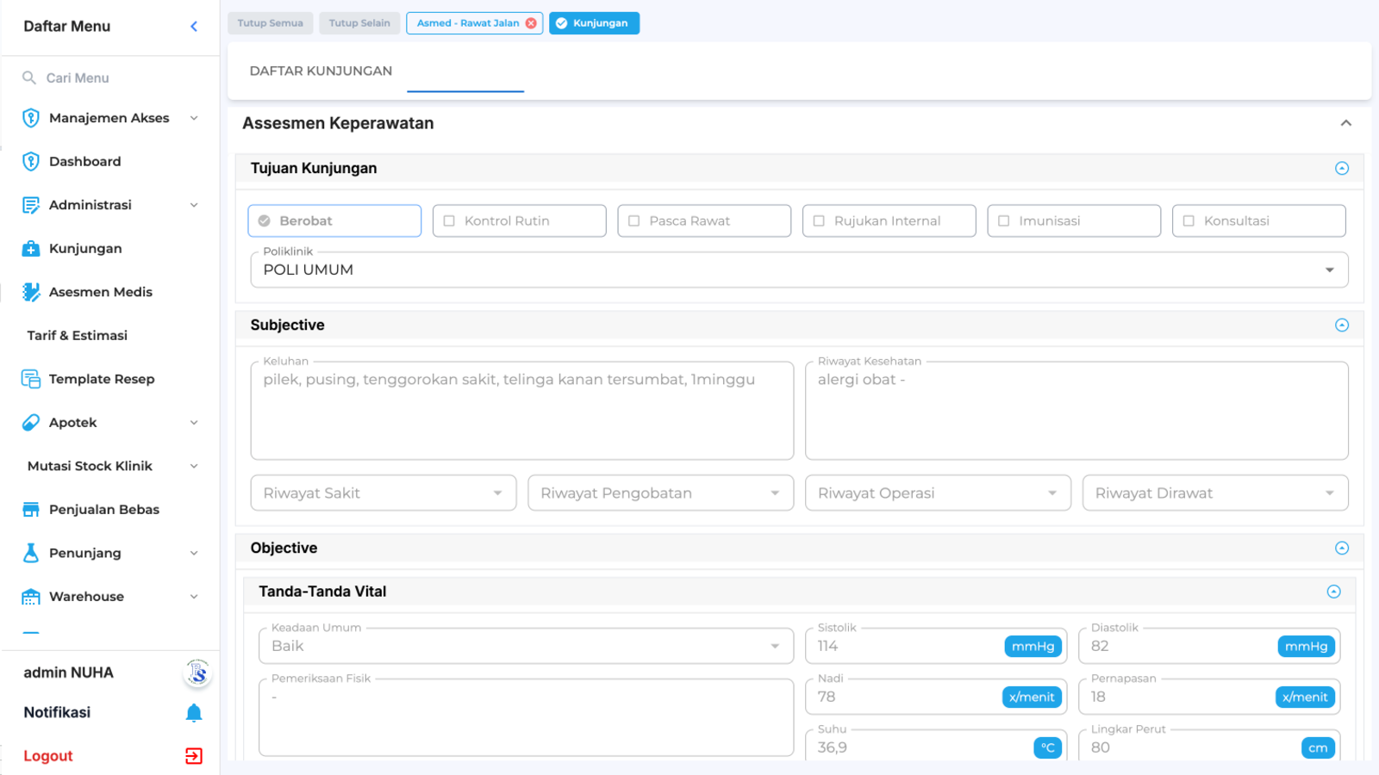1379x775 pixels.
Task: Check the Pasca Rawat checkbox
Action: tap(634, 221)
